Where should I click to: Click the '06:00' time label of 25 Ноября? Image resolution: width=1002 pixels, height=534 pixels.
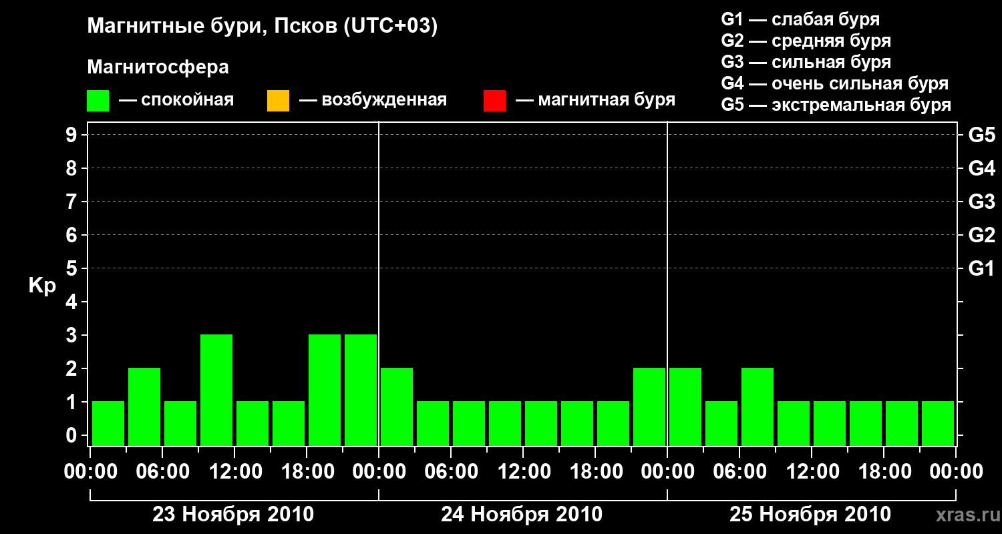(739, 472)
